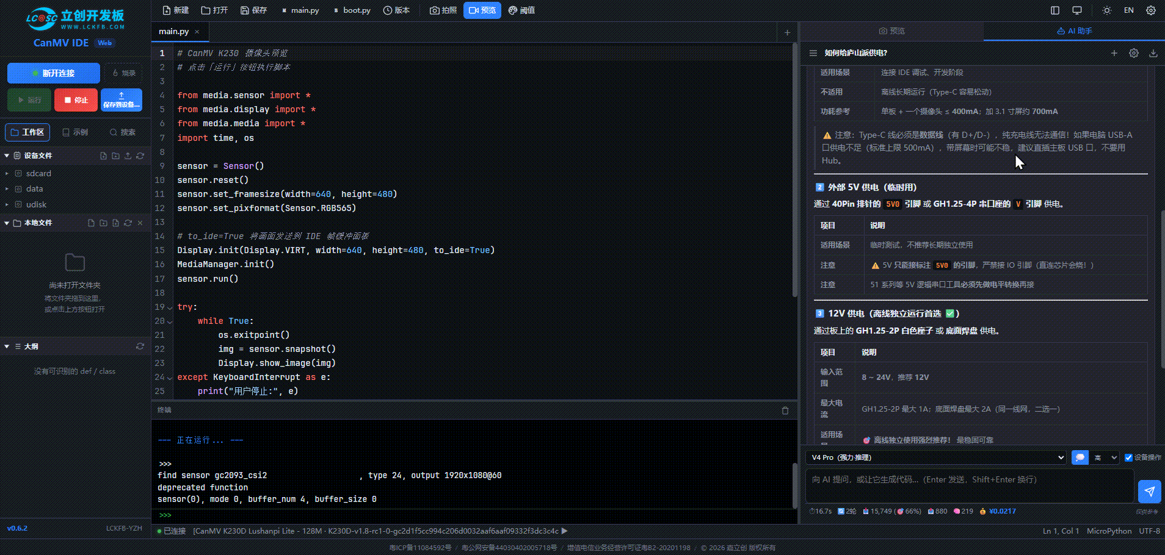Switch to the 示例 examples tab
This screenshot has width=1165, height=555.
[76, 132]
